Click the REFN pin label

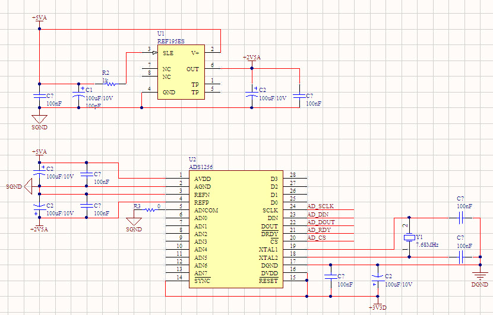(x=202, y=195)
